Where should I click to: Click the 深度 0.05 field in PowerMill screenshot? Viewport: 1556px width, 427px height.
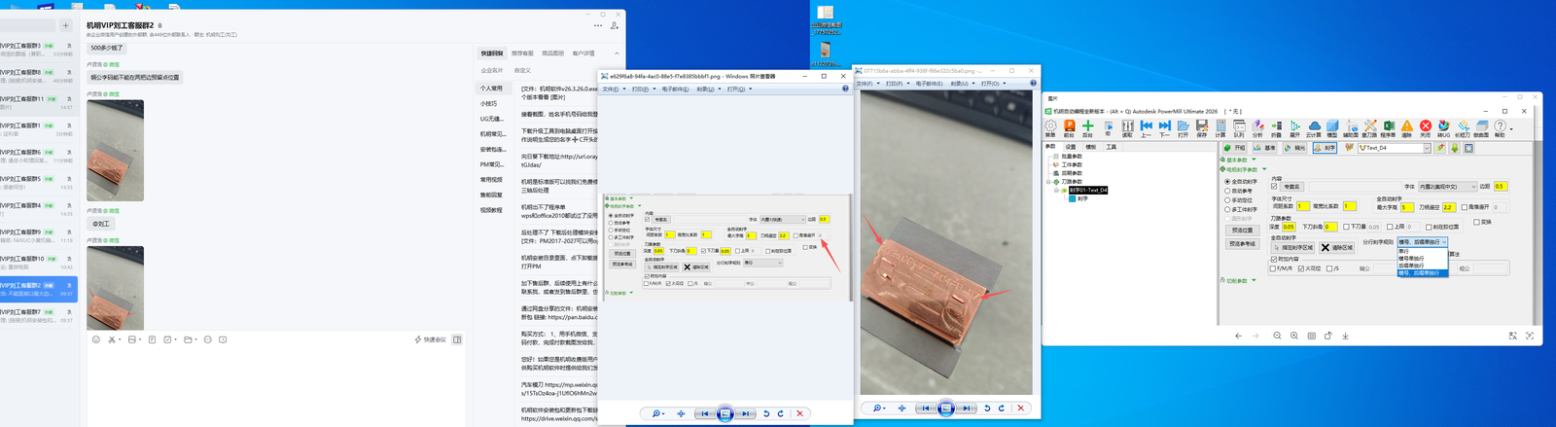tap(1289, 227)
